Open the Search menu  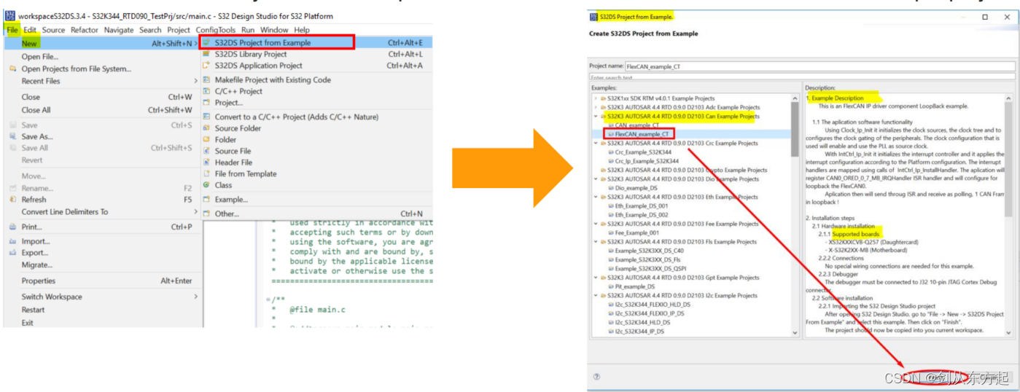pyautogui.click(x=150, y=30)
